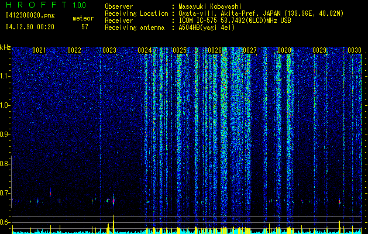The width and height of the screenshot is (368, 234).
Task: Click the 0.9 kHz axis label
Action: (x=5, y=135)
